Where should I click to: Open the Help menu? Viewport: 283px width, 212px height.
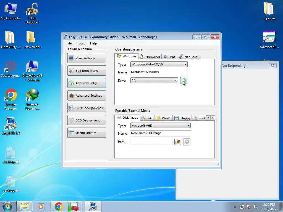click(x=93, y=43)
